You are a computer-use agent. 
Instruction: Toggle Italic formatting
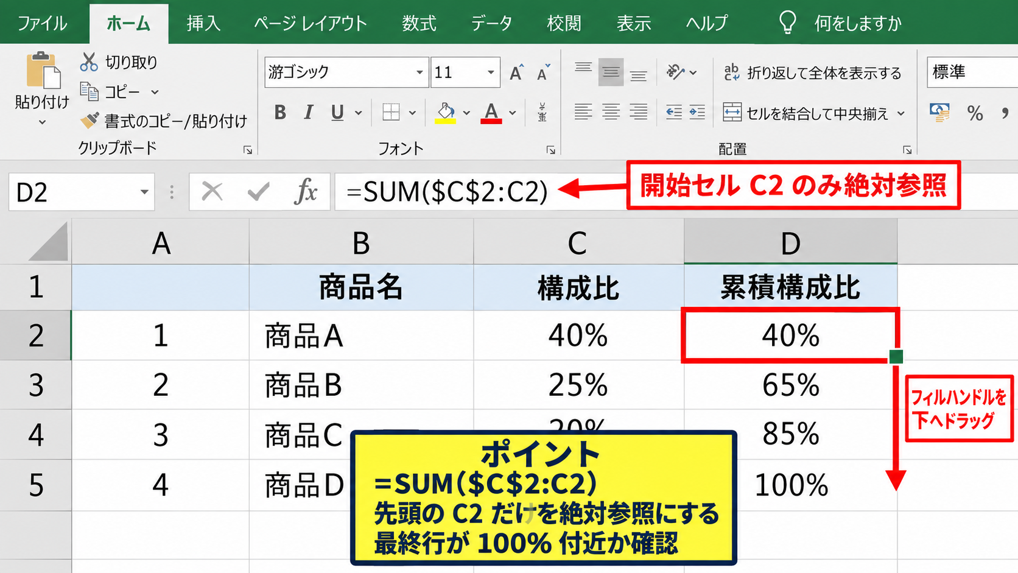[309, 112]
